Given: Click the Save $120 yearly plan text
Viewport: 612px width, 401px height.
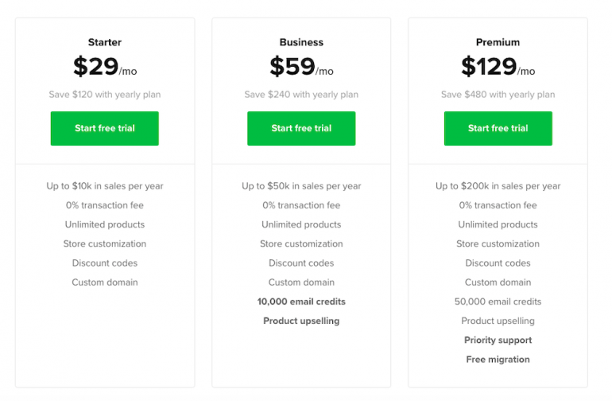Looking at the screenshot, I should coord(105,95).
